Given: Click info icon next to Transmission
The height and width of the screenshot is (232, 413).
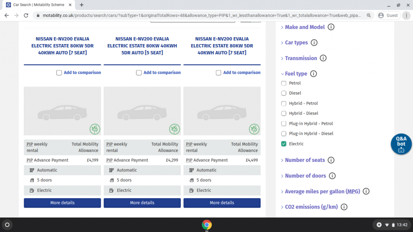Looking at the screenshot, I should pos(323,58).
